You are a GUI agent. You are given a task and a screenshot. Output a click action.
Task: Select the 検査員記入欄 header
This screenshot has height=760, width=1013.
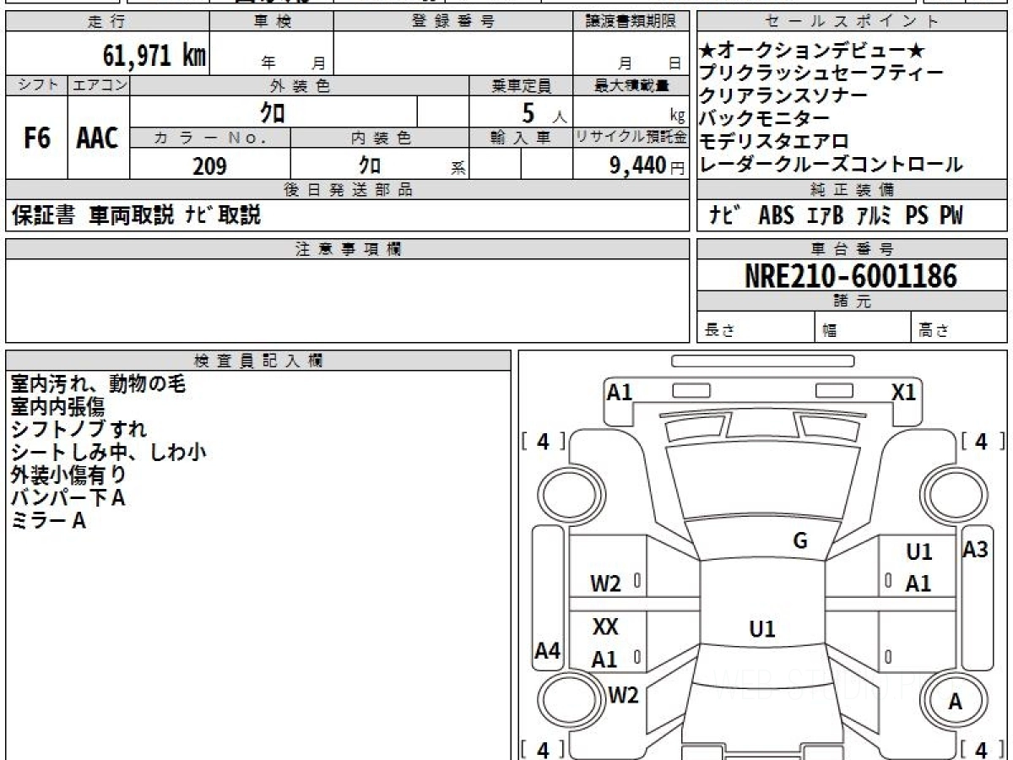pos(258,361)
